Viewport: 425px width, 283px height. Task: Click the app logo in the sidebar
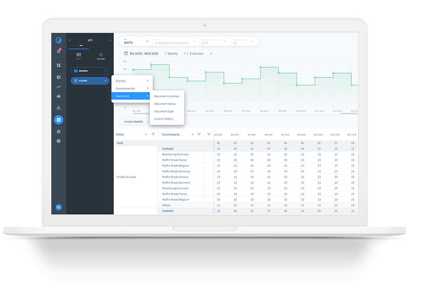click(59, 40)
